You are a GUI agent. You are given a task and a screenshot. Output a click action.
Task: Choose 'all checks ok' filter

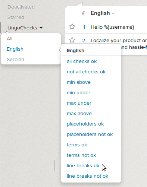[82, 61]
